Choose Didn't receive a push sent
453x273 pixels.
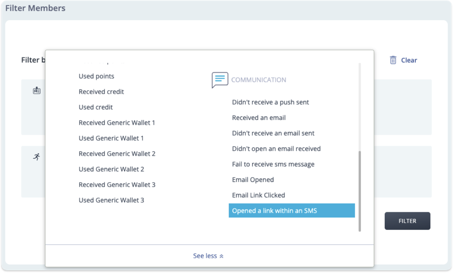pyautogui.click(x=270, y=102)
